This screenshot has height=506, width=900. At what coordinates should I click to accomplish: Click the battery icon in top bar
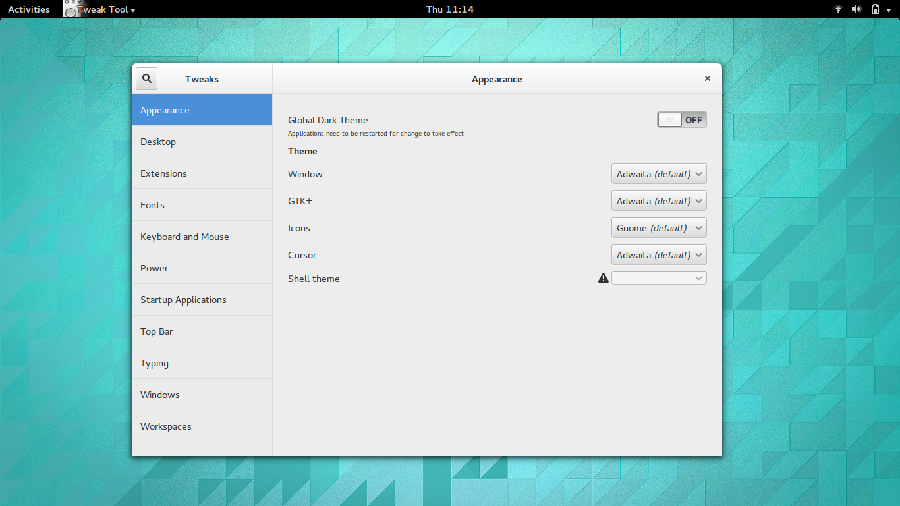(x=876, y=9)
